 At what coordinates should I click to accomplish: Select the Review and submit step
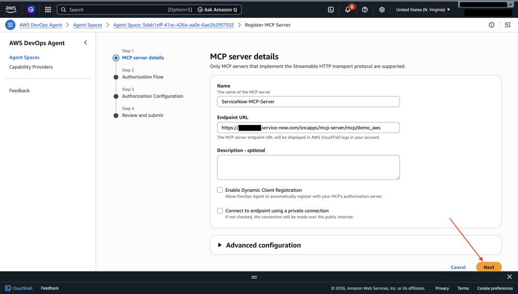pyautogui.click(x=142, y=115)
